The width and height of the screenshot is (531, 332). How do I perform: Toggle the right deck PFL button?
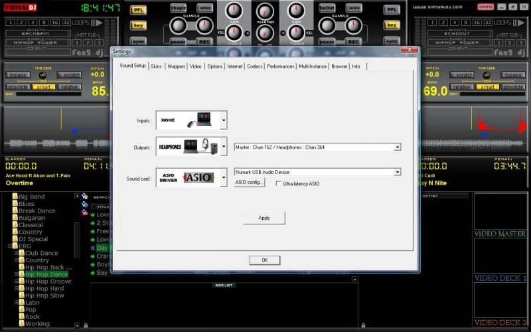coord(392,9)
